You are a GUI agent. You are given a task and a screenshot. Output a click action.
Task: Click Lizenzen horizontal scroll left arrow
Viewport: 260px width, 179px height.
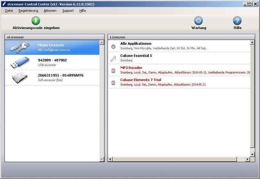click(110, 159)
